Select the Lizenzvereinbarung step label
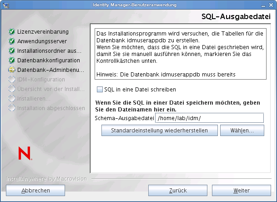The image size is (277, 202). tap(43, 32)
